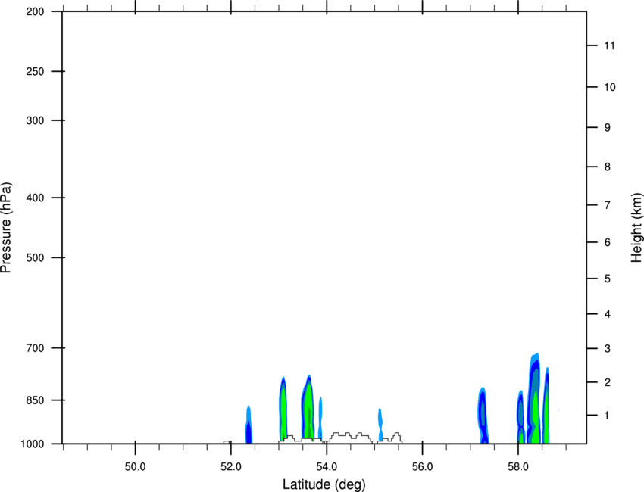Click the tallest plume near latitude 58.3
644x492 pixels.
[x=533, y=398]
